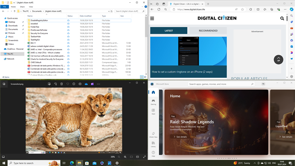Click the Edge sidebar customize plus icon
Viewport: 295px width, 166px height.
pos(291,68)
